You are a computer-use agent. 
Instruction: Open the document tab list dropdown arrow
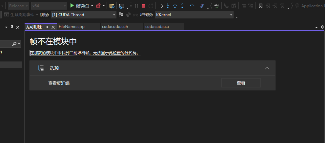coord(316,27)
